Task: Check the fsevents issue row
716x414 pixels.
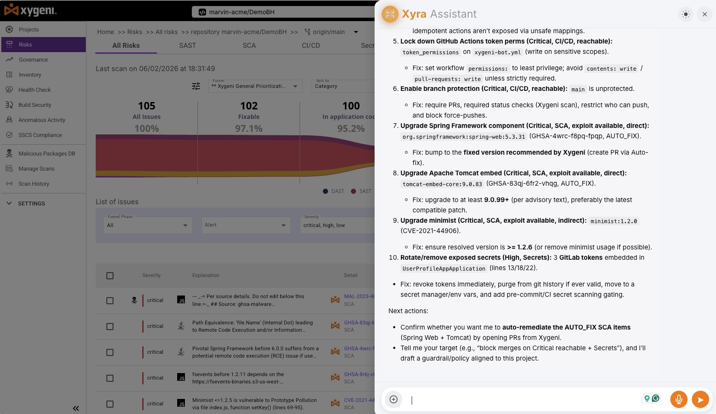Action: (x=110, y=378)
